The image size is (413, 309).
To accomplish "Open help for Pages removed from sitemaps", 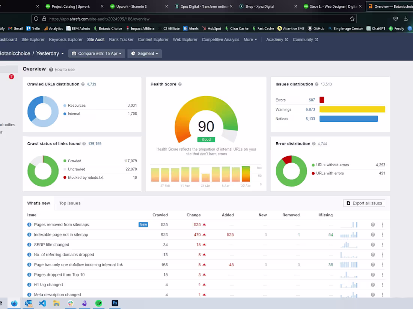I will coord(372,225).
